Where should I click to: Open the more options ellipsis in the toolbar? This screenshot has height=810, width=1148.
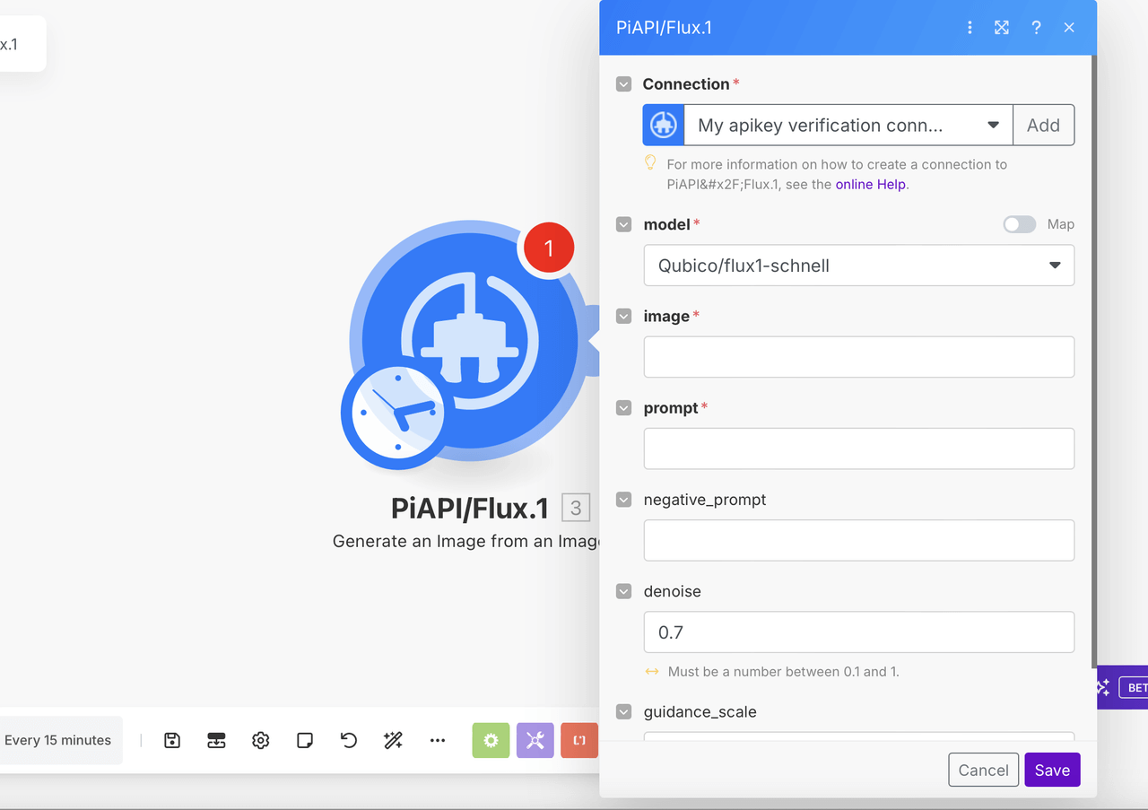point(438,740)
